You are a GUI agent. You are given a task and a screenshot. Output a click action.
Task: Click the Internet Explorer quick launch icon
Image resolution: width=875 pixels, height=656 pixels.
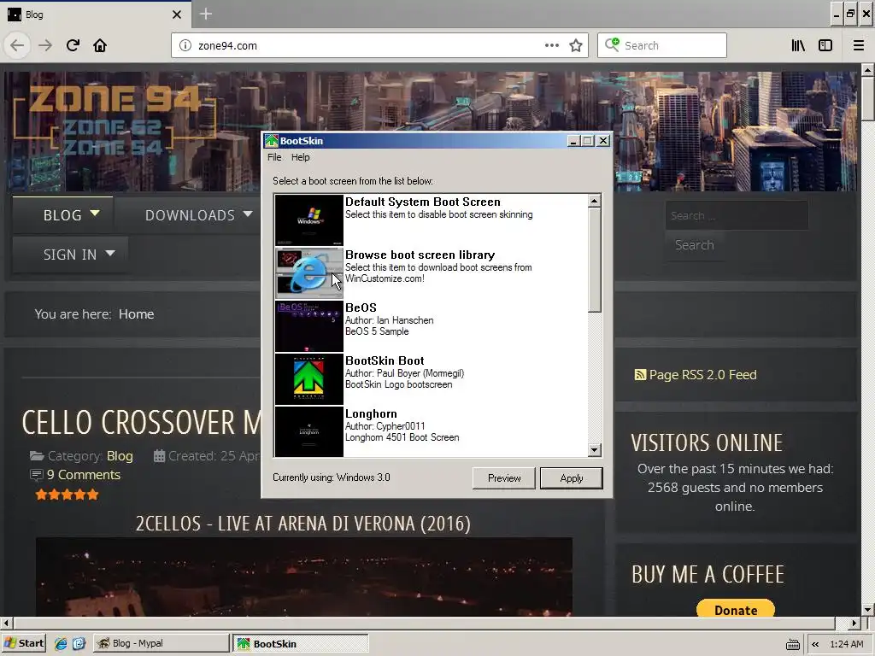pyautogui.click(x=61, y=643)
